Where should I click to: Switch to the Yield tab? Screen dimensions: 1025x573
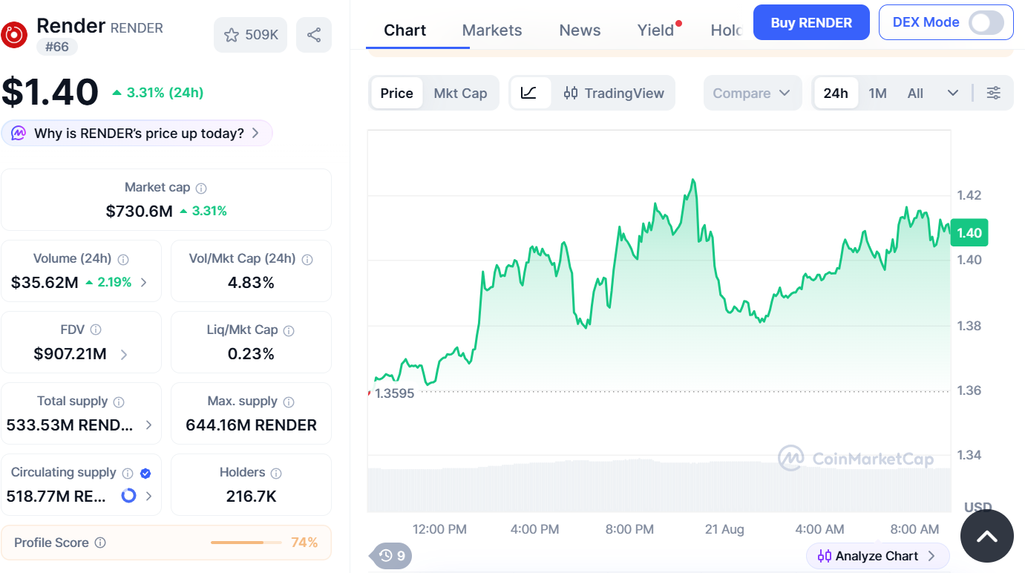[656, 30]
